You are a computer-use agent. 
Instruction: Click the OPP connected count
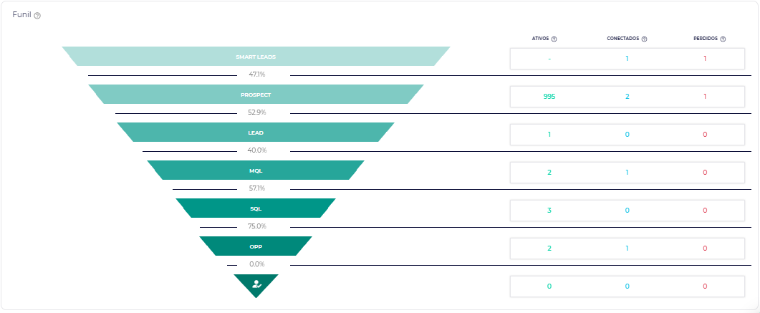627,248
